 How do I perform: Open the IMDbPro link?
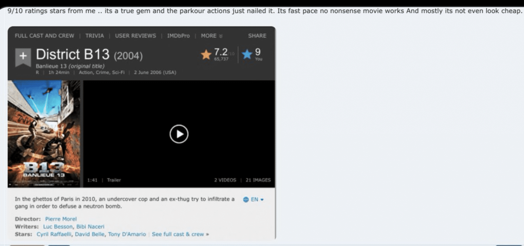(x=178, y=36)
